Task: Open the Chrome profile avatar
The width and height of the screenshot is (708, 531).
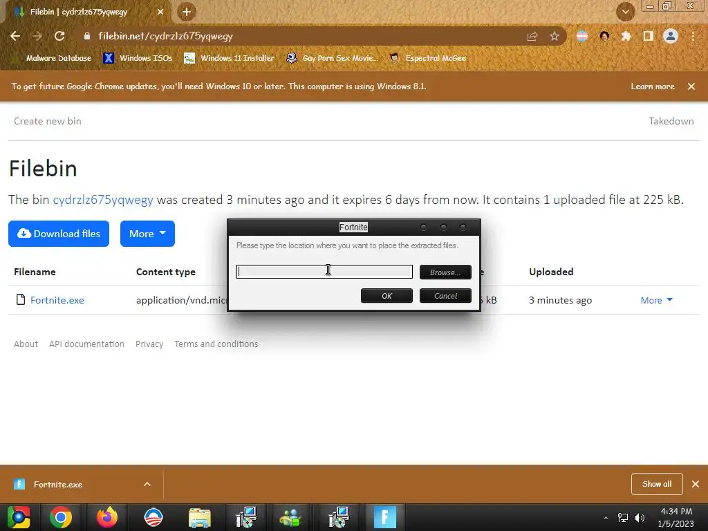Action: coord(671,36)
